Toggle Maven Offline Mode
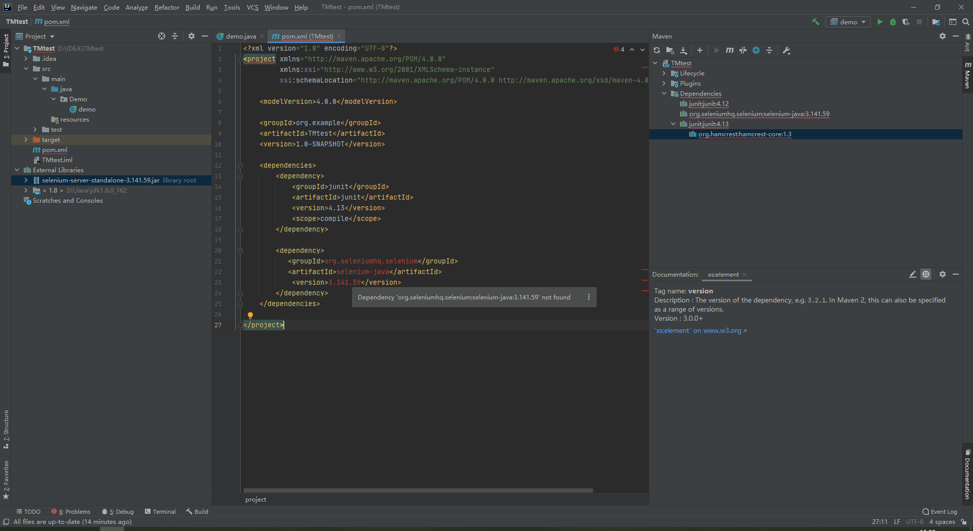The image size is (973, 531). click(x=743, y=50)
